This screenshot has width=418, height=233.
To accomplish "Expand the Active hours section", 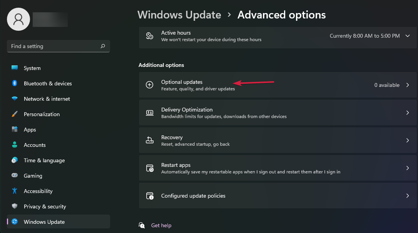I will click(407, 35).
